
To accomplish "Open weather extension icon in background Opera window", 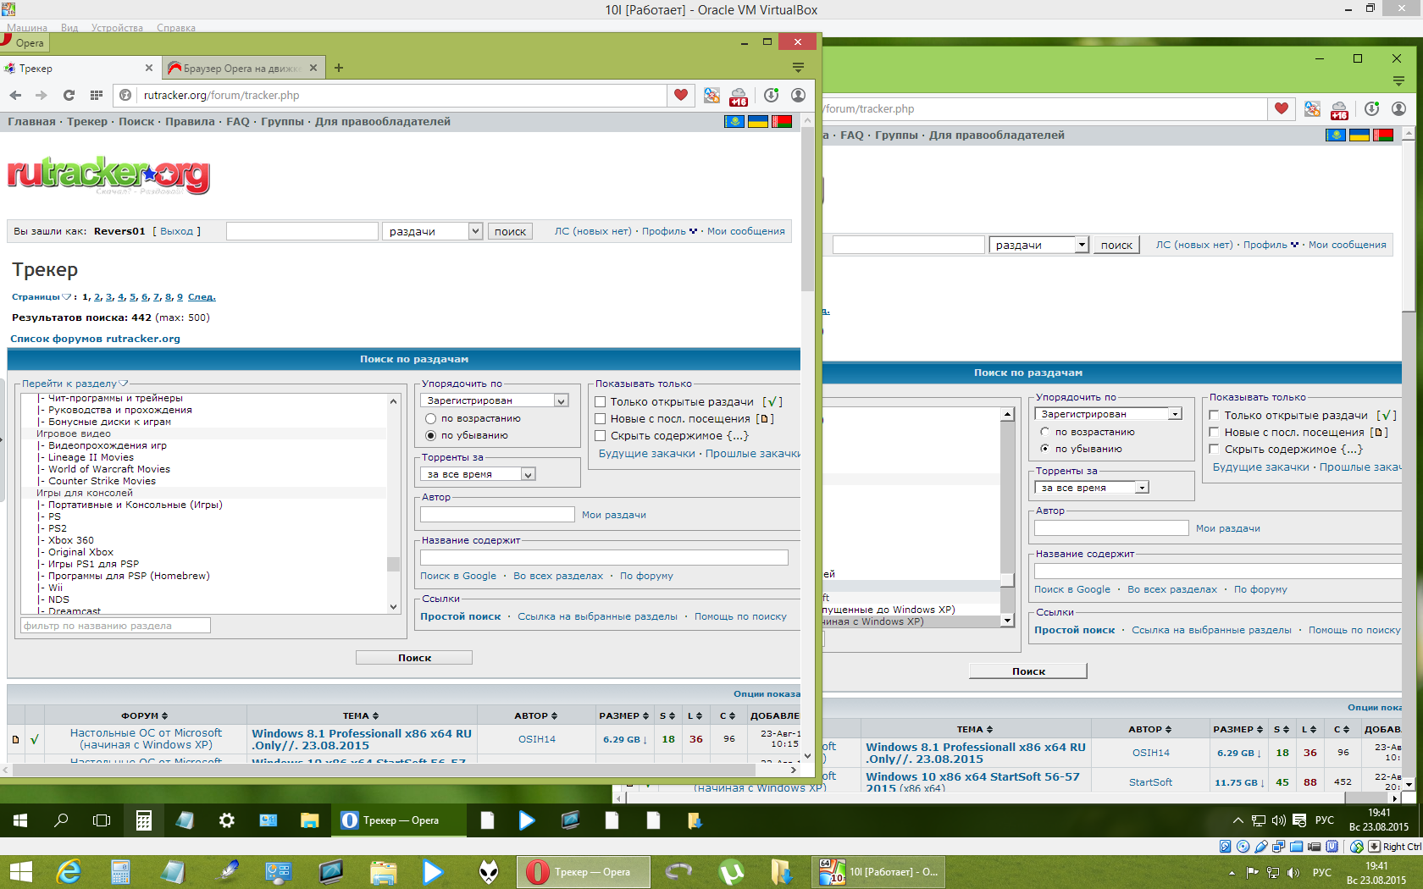I will (1339, 110).
